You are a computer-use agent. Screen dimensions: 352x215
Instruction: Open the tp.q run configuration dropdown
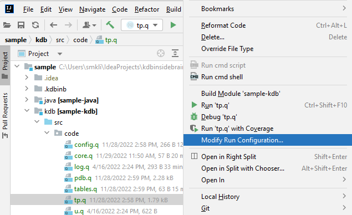[142, 25]
